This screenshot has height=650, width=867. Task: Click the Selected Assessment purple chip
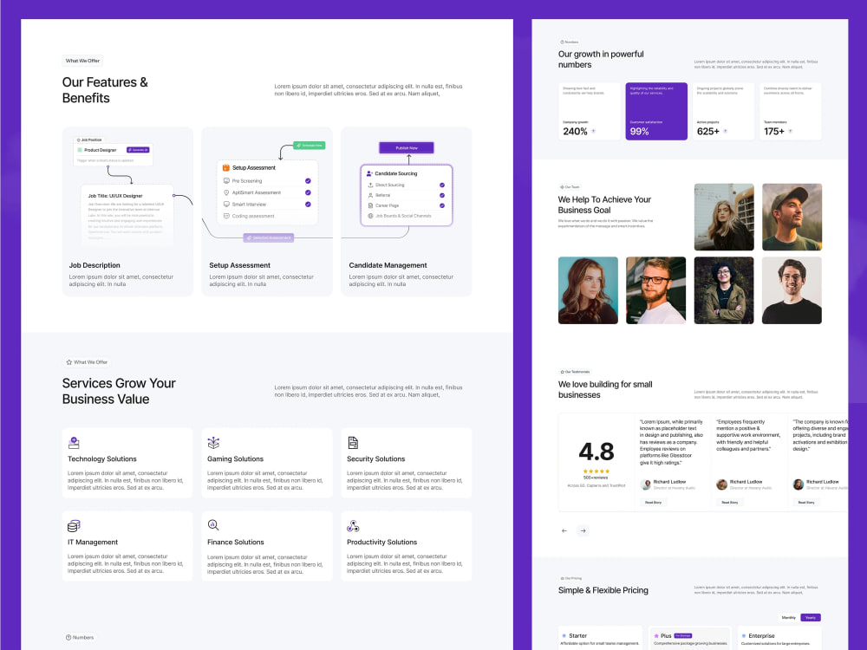[x=269, y=237]
